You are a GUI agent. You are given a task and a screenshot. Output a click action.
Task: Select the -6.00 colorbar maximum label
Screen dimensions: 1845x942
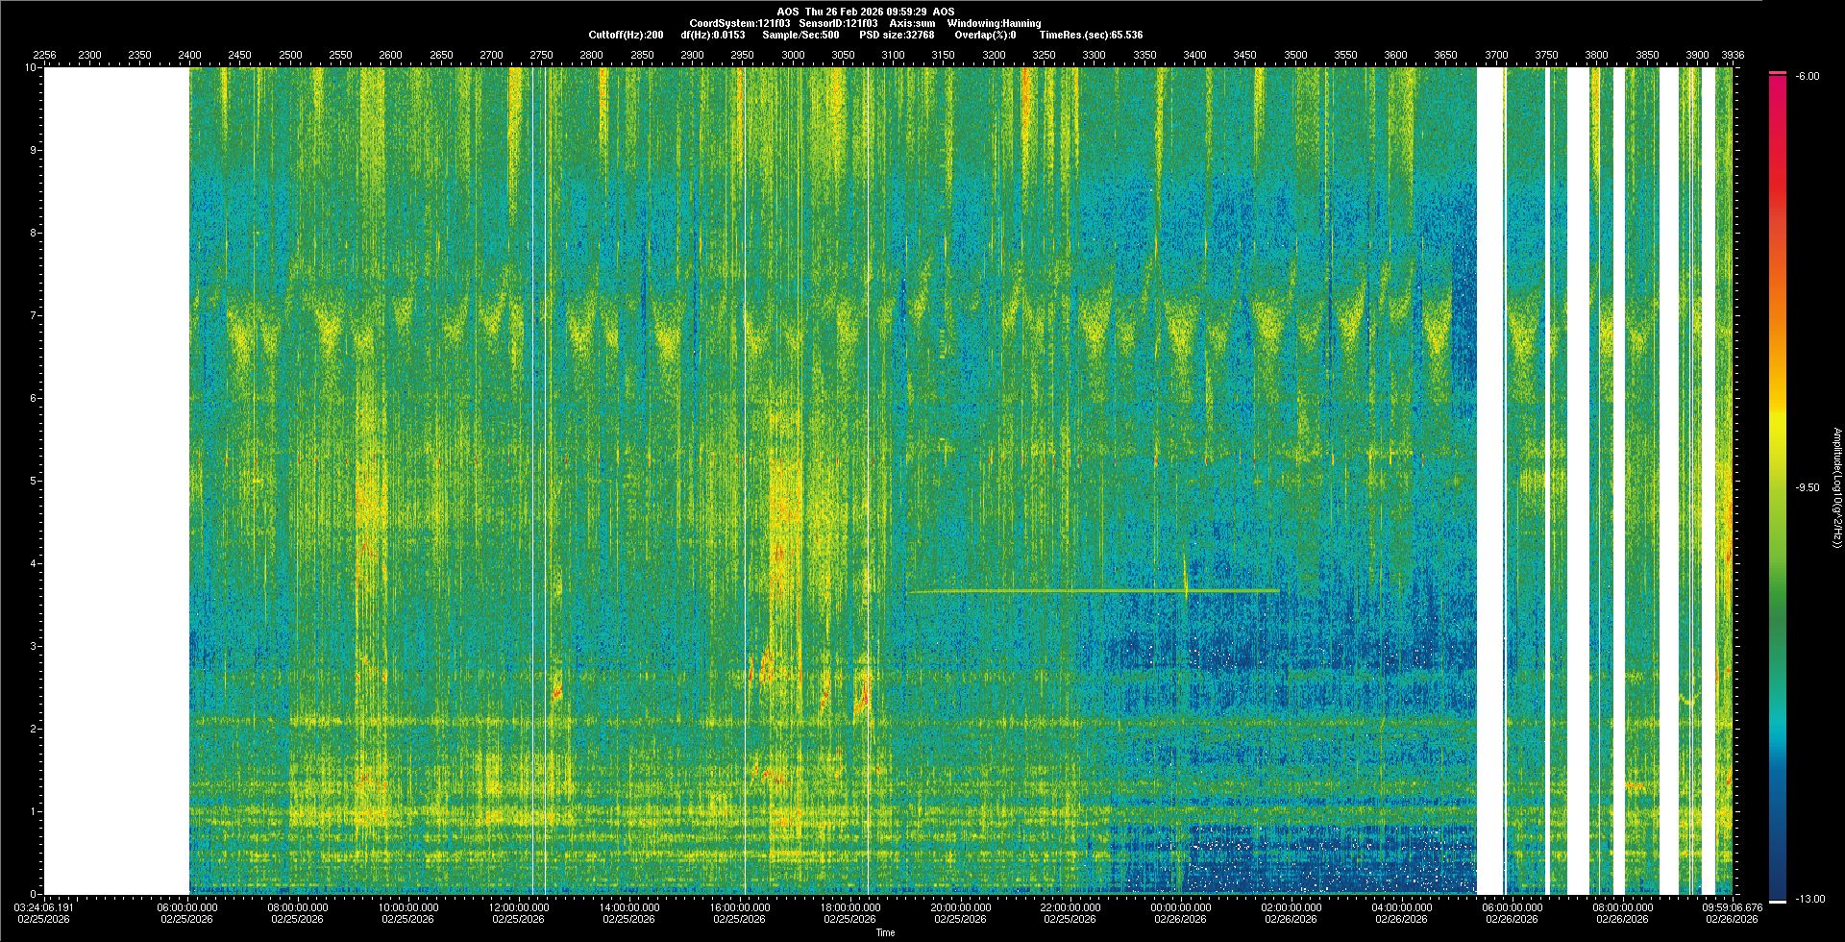tap(1807, 76)
